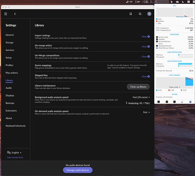Click the Load Average graph in iStat
The height and width of the screenshot is (176, 195).
click(x=174, y=83)
